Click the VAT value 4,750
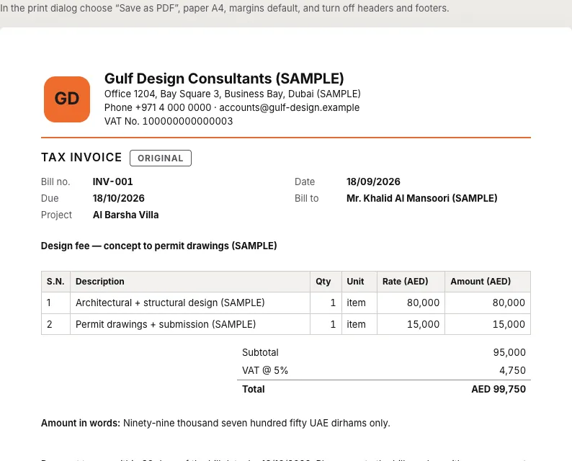The image size is (572, 461). click(512, 370)
